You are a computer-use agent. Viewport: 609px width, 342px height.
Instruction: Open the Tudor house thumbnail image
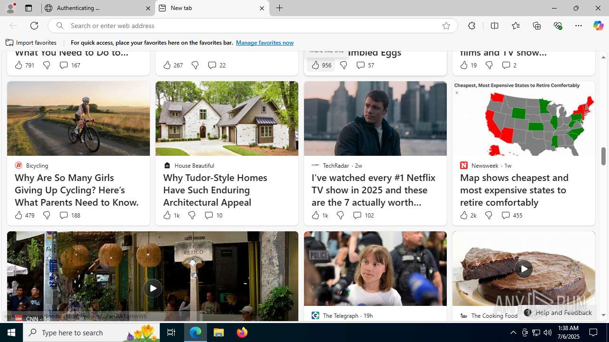point(227,118)
